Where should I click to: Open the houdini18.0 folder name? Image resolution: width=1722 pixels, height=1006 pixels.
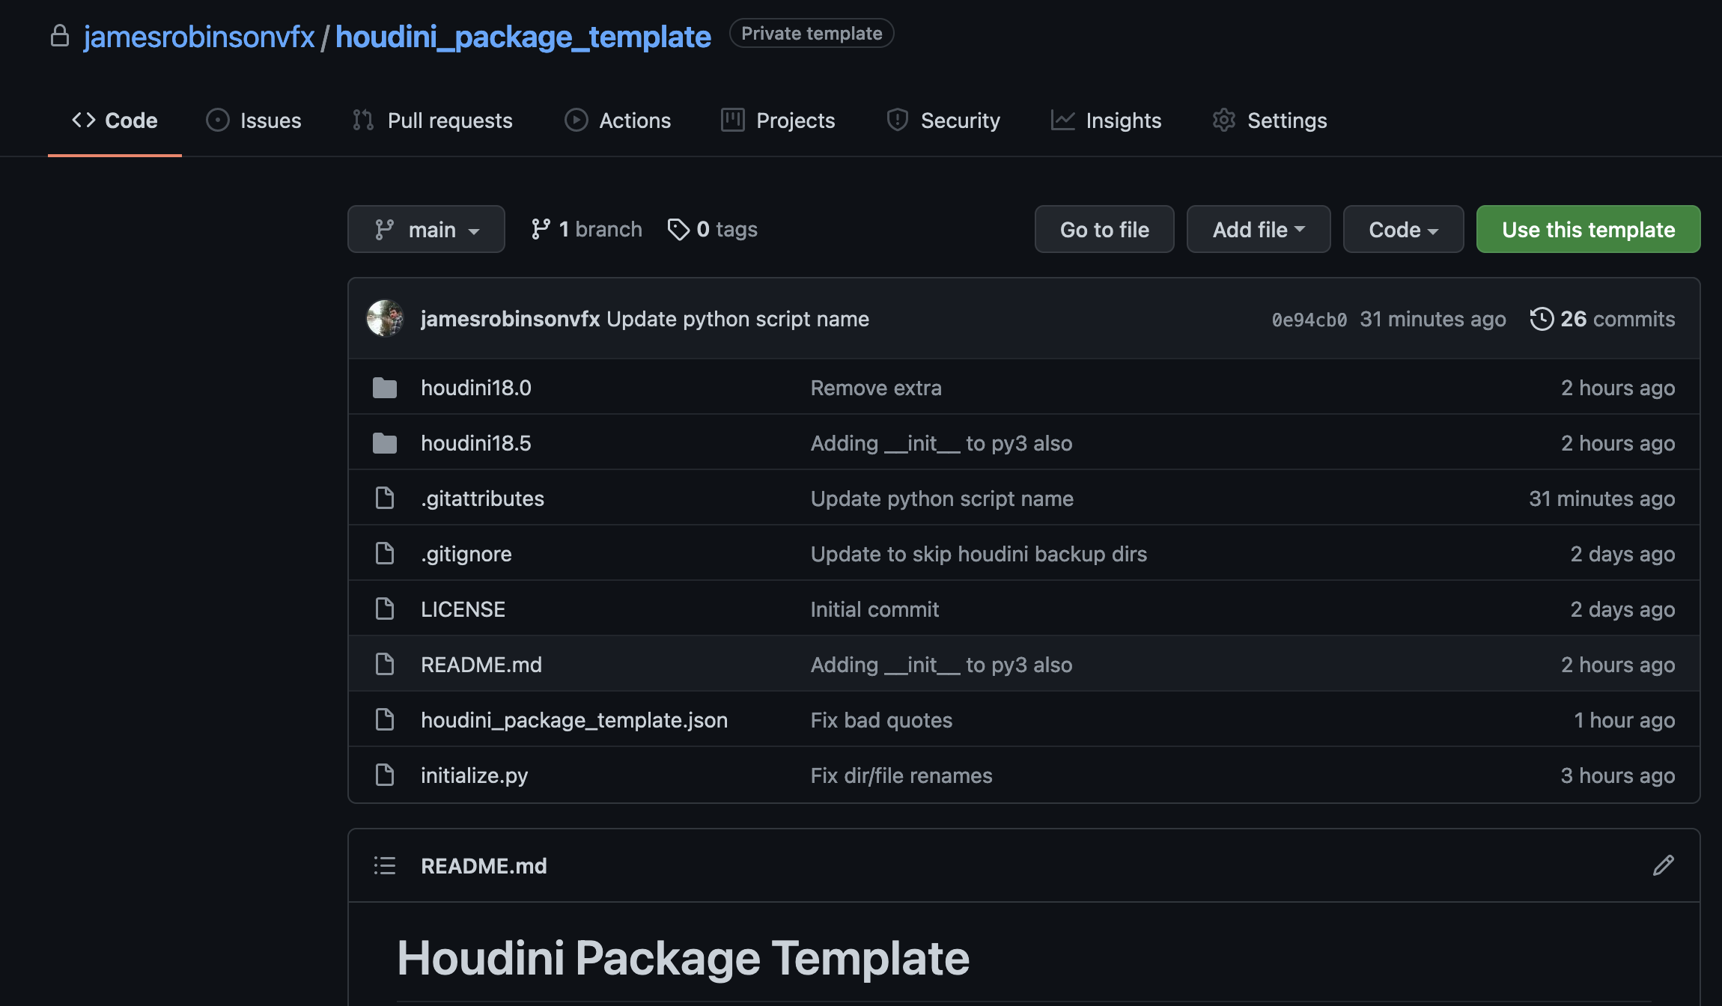[476, 388]
